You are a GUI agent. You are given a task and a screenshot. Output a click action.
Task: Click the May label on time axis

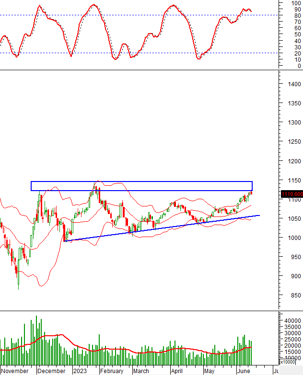coord(209,371)
